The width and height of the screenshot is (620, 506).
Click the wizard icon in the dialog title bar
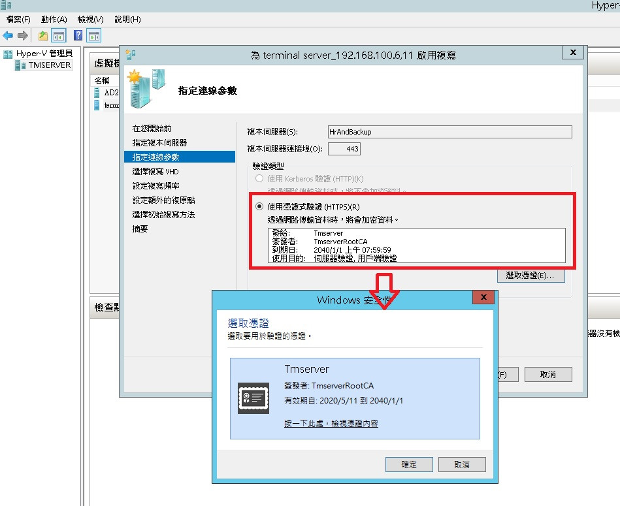click(131, 54)
